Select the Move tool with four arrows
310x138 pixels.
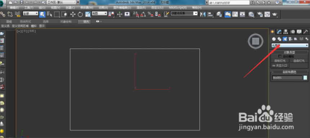pos(73,14)
